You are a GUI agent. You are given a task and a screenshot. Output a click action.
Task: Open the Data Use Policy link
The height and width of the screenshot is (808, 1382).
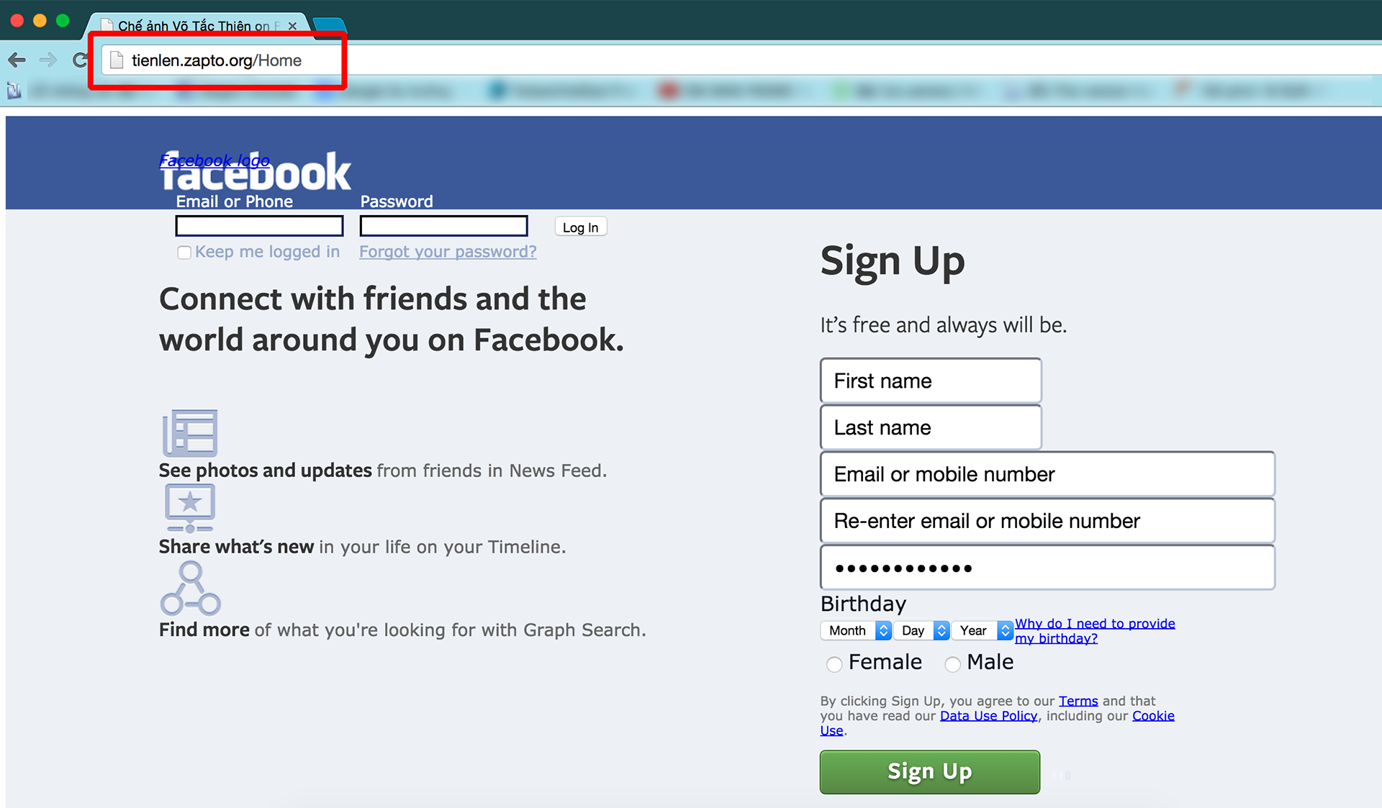988,716
